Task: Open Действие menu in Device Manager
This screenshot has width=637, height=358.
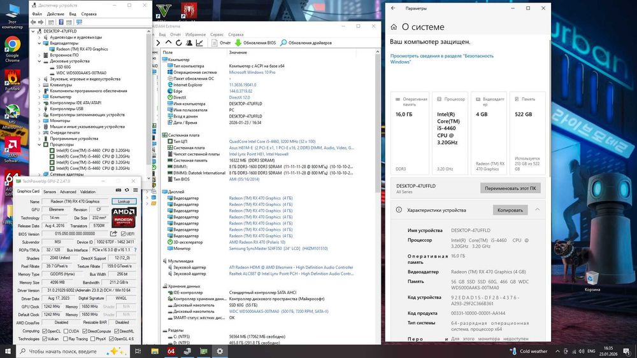Action: 55,14
